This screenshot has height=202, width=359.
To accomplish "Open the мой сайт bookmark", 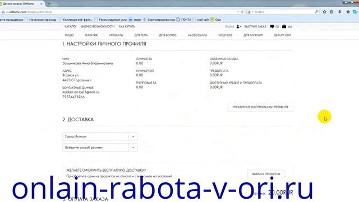I will point(201,20).
